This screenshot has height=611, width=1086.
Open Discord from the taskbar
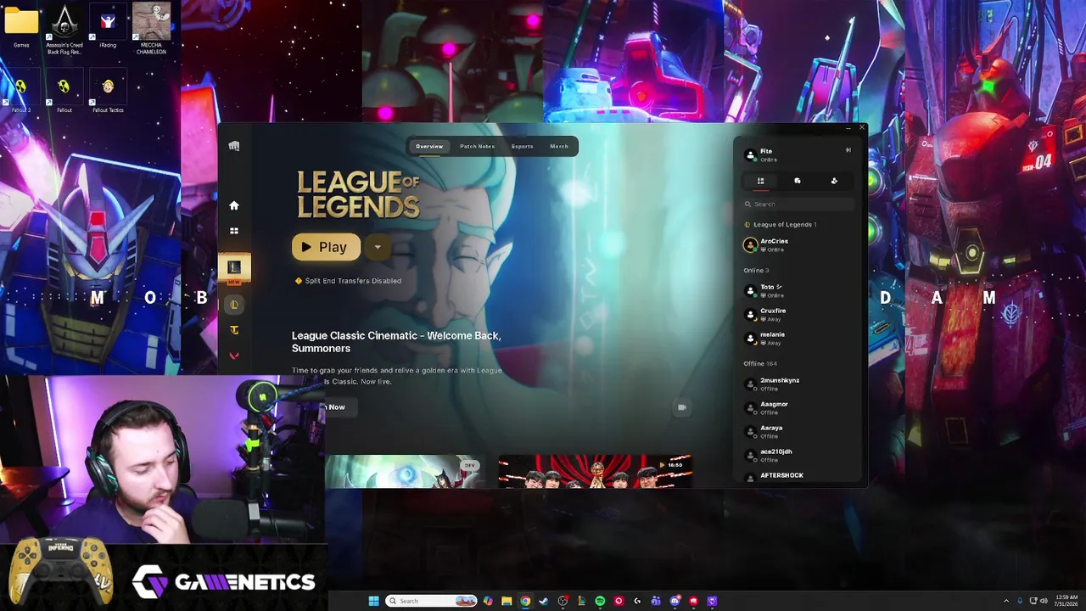tap(675, 601)
